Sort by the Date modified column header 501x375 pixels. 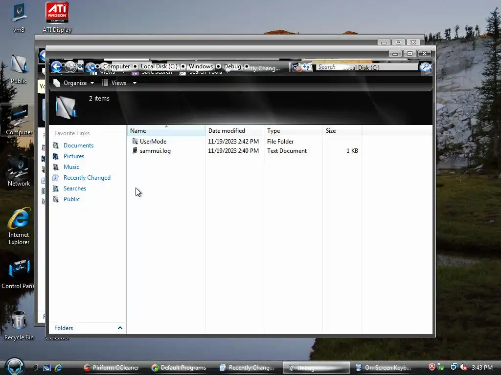[234, 131]
